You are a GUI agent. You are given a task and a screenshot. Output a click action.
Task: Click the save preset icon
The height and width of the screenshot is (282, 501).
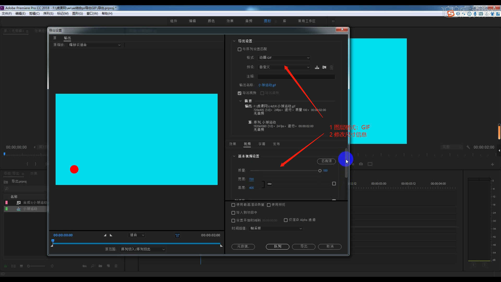pyautogui.click(x=317, y=67)
